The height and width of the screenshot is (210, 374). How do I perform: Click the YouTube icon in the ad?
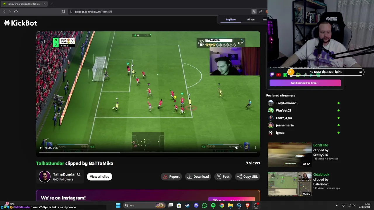(x=278, y=75)
